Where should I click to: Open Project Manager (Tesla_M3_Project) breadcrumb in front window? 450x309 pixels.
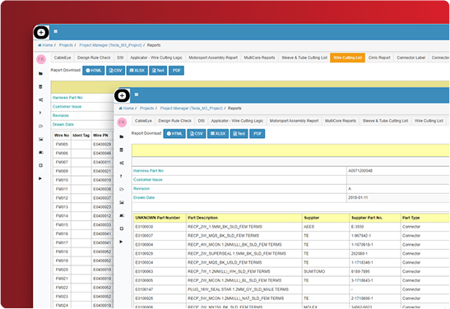tap(192, 108)
